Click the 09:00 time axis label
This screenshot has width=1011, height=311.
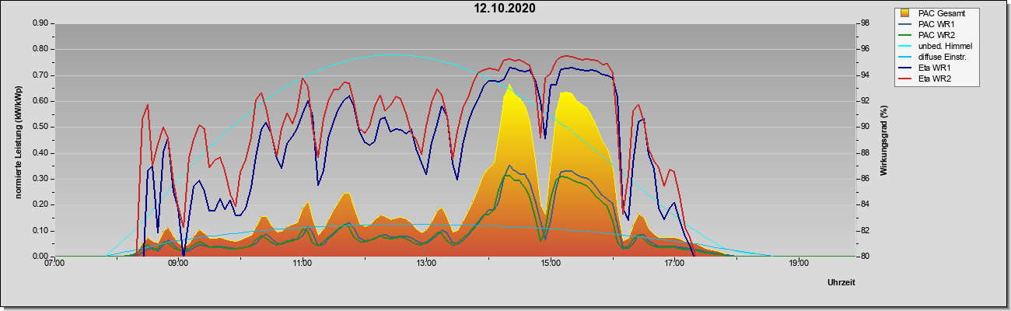(x=178, y=264)
